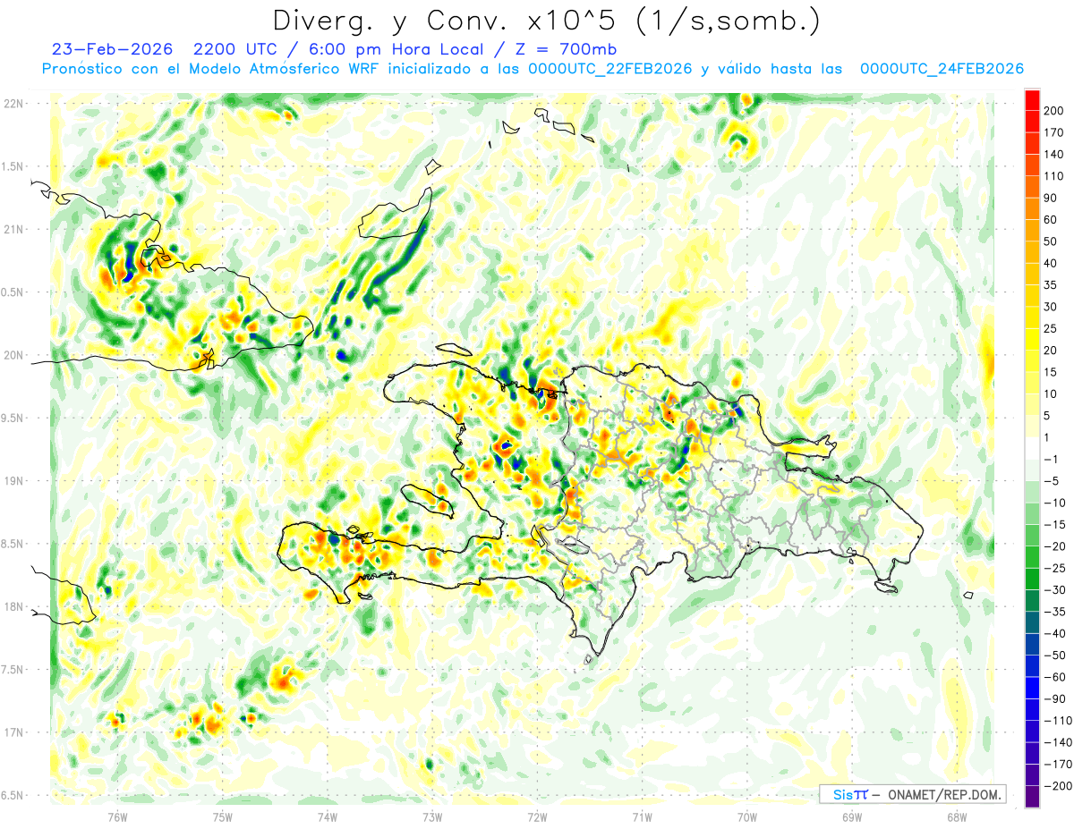Pick the blue swatch between -60 and -90
This screenshot has height=829, width=1074.
click(1032, 689)
